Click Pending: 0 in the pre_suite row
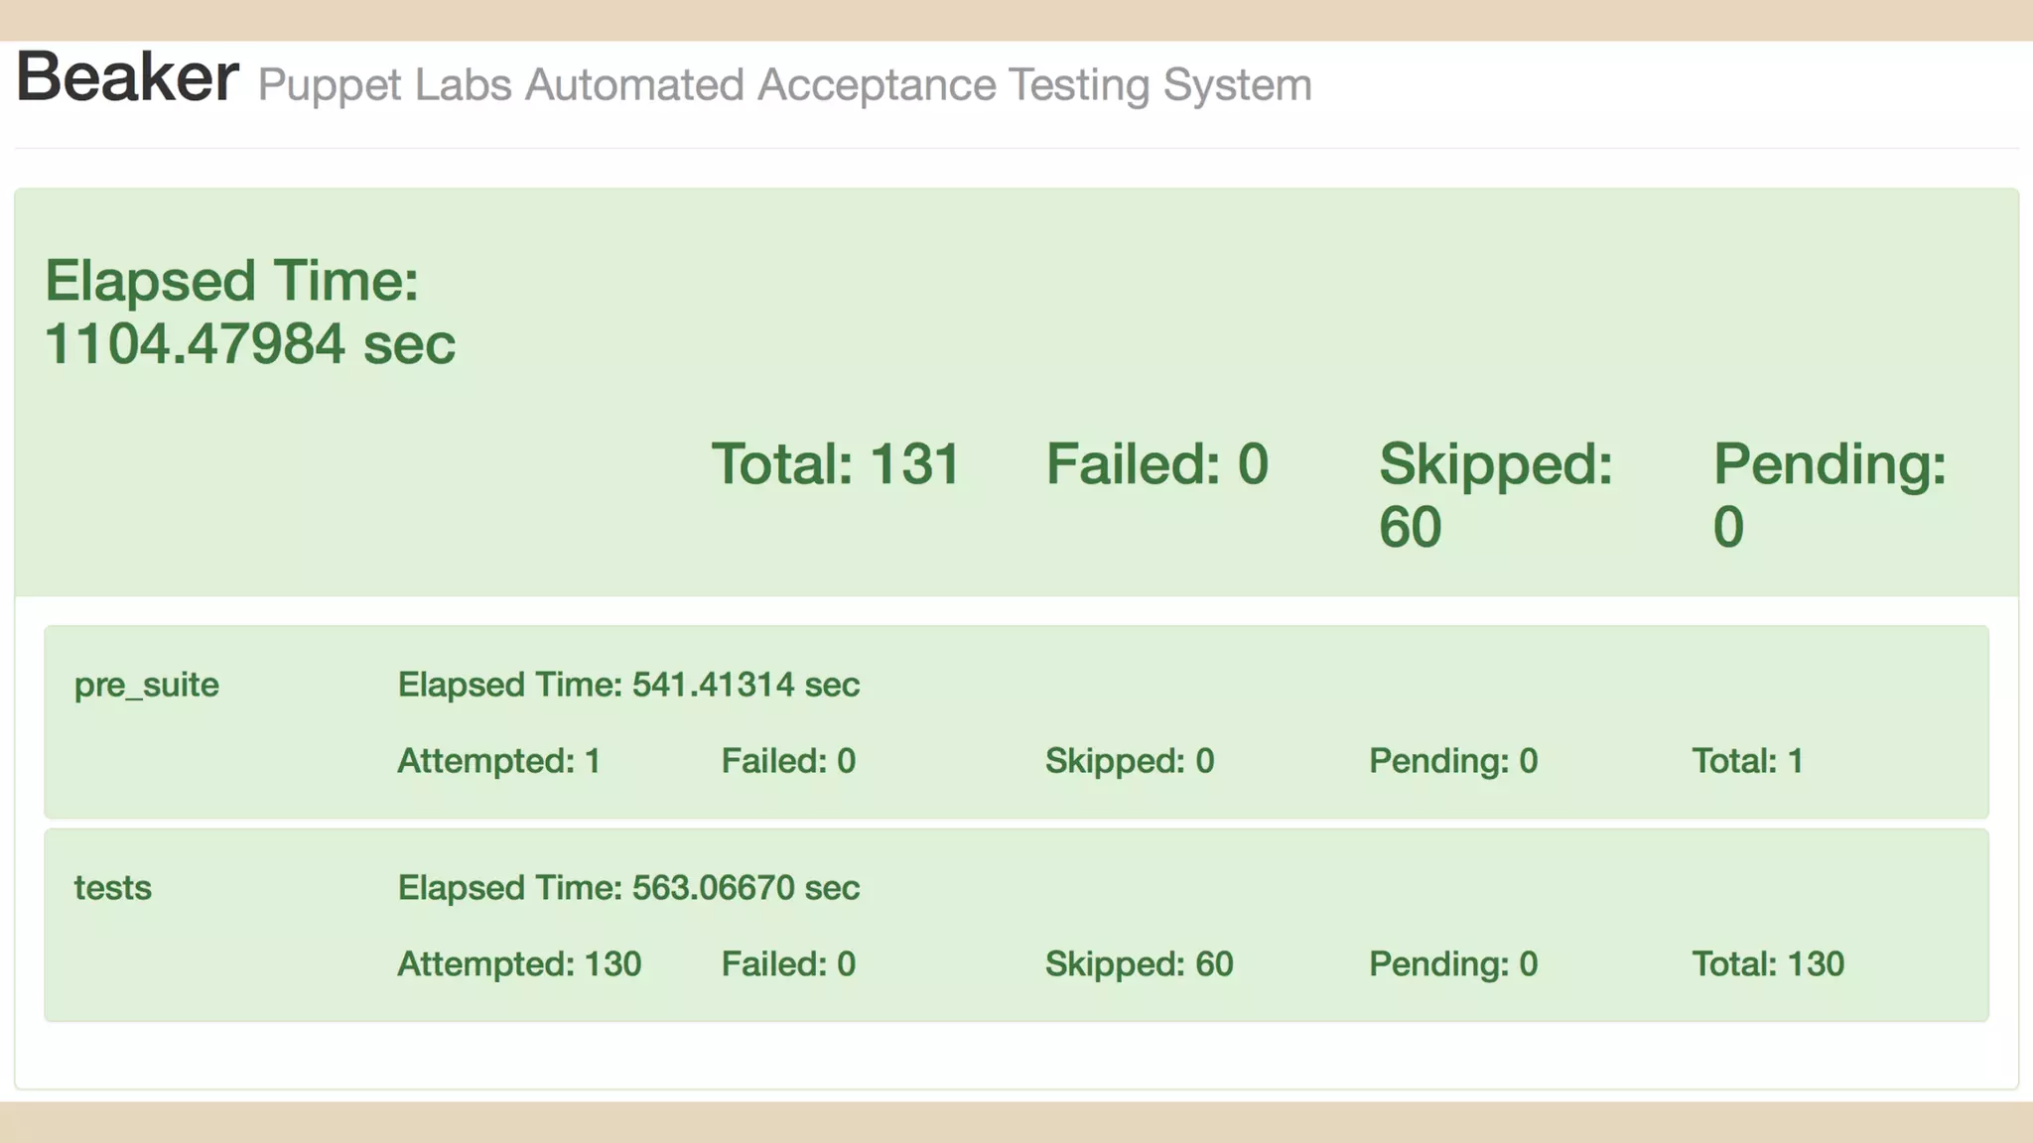Image resolution: width=2033 pixels, height=1143 pixels. coord(1453,761)
